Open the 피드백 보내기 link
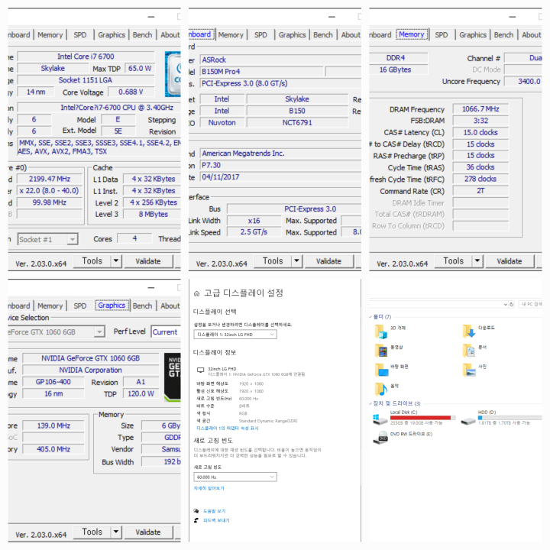 coord(216,520)
